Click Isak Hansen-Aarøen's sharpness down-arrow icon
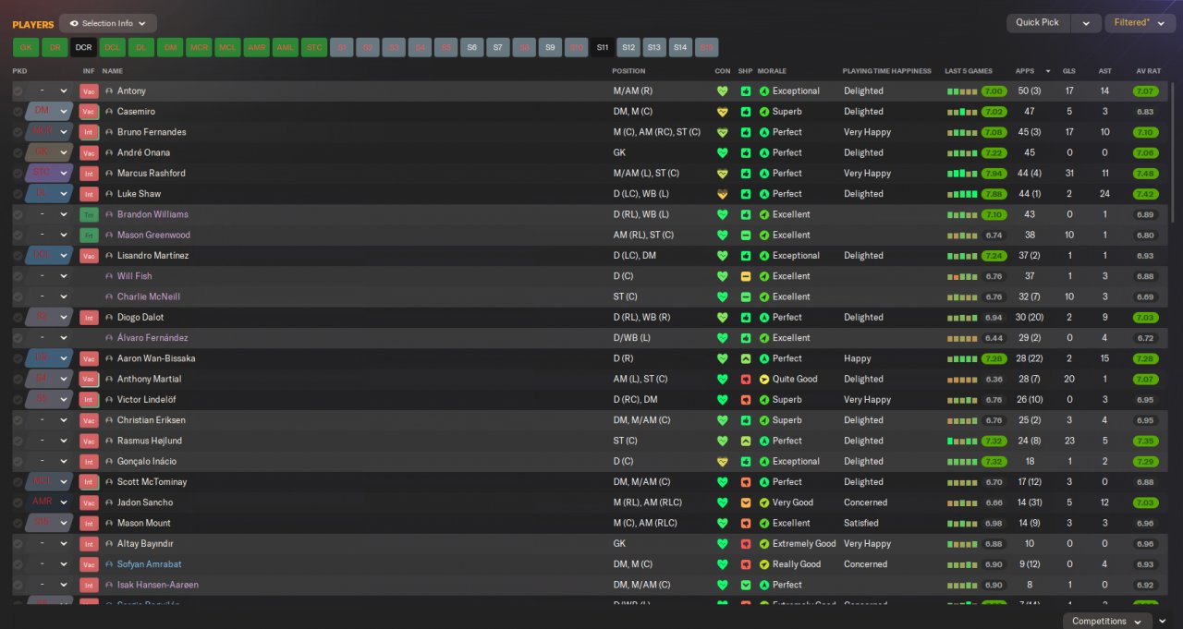The width and height of the screenshot is (1183, 629). 746,585
